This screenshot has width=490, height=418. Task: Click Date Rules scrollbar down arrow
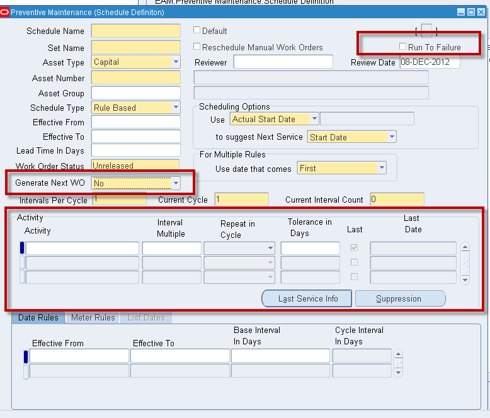point(398,373)
